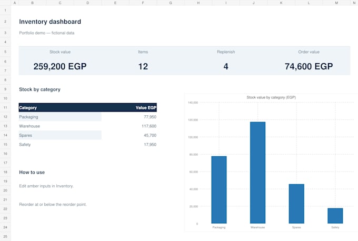Select column J header
The height and width of the screenshot is (241, 358).
pyautogui.click(x=253, y=3)
